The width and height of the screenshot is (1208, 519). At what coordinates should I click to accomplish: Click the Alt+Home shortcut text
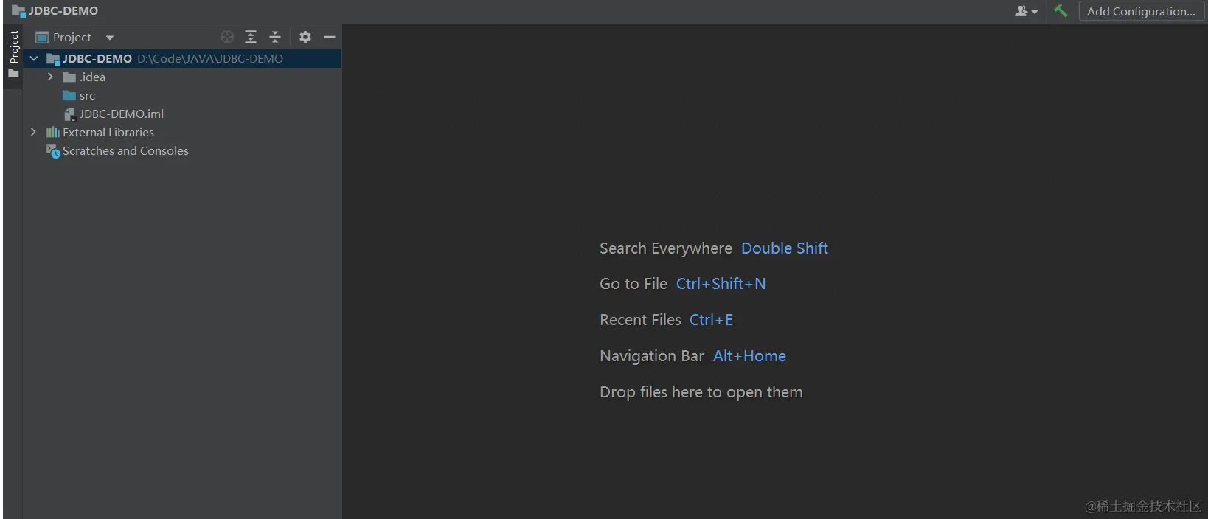(749, 356)
